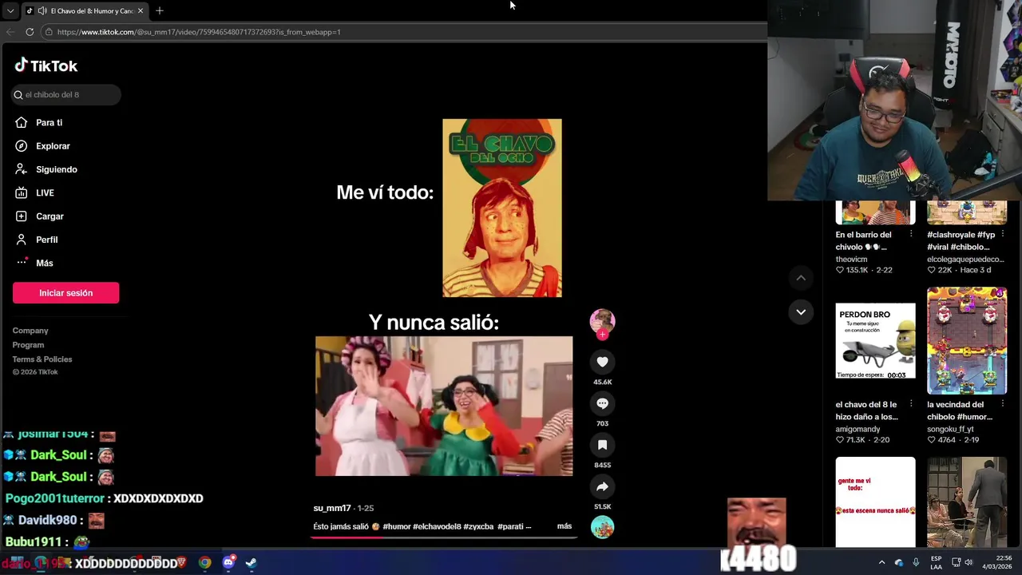Screen dimensions: 1022x575
Task: Click the main video player
Action: pyautogui.click(x=444, y=295)
